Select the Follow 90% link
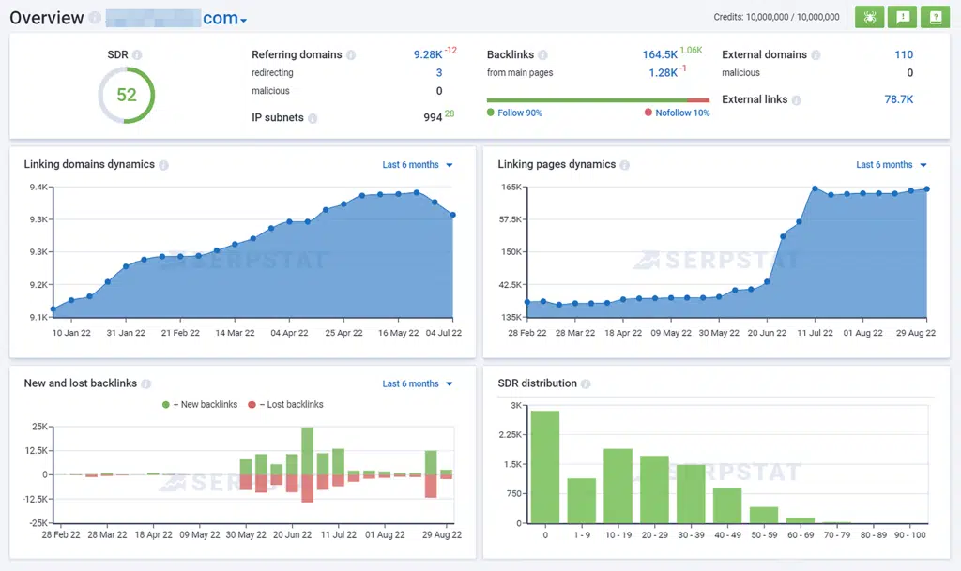This screenshot has width=961, height=571. (x=519, y=113)
